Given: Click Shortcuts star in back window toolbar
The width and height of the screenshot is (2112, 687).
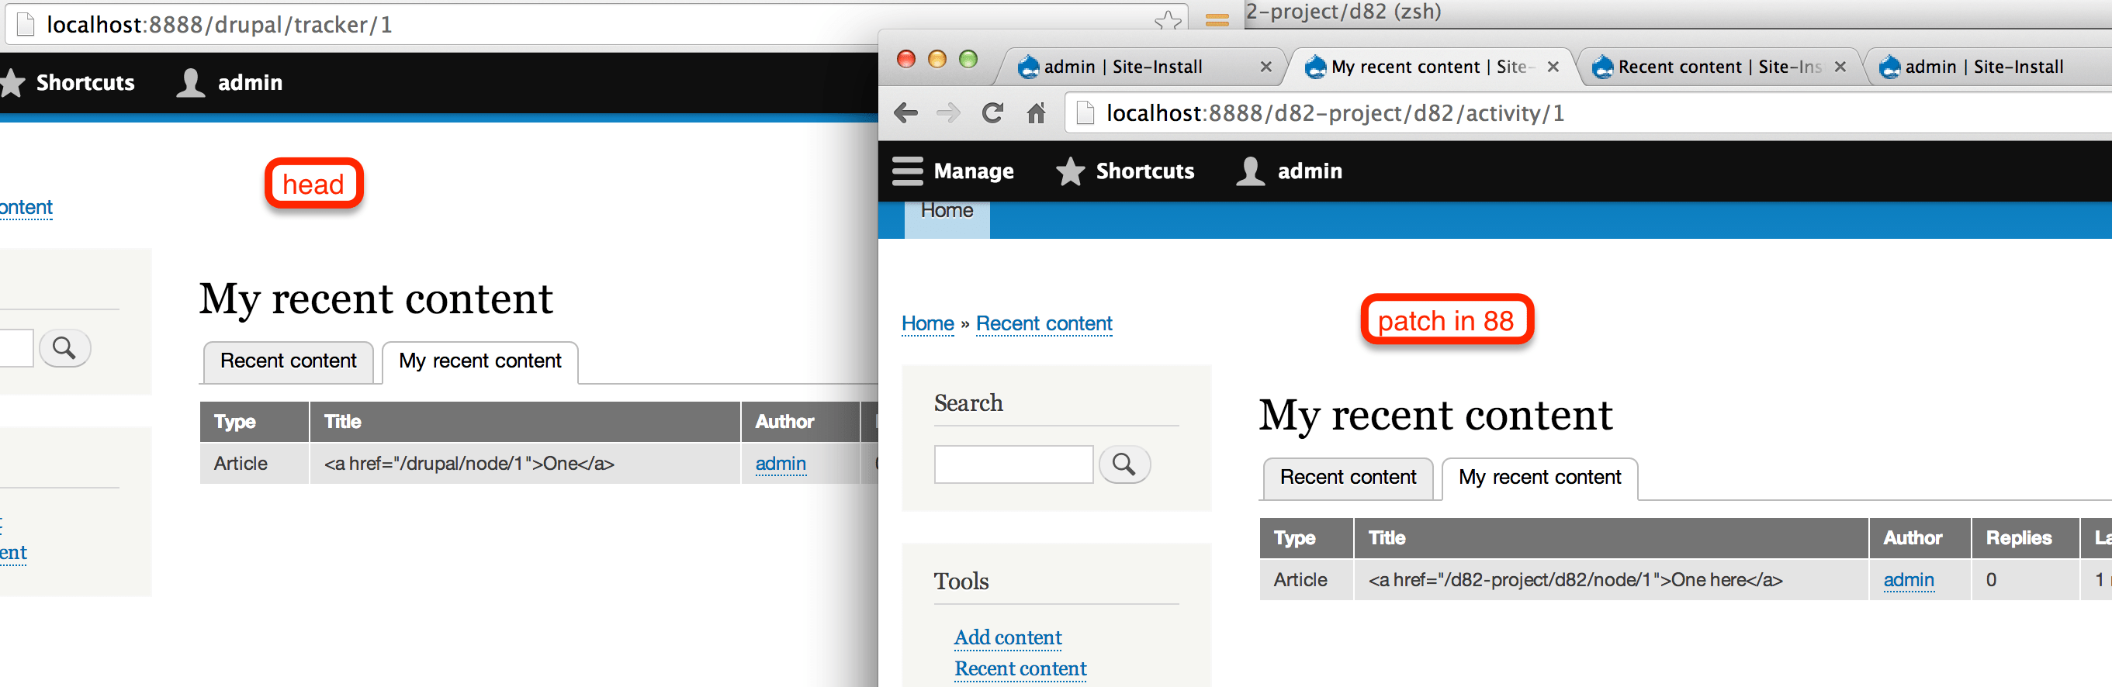Looking at the screenshot, I should [x=68, y=82].
